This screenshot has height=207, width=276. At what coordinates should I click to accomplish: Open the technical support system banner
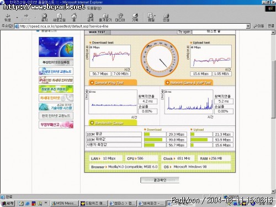click(x=56, y=107)
